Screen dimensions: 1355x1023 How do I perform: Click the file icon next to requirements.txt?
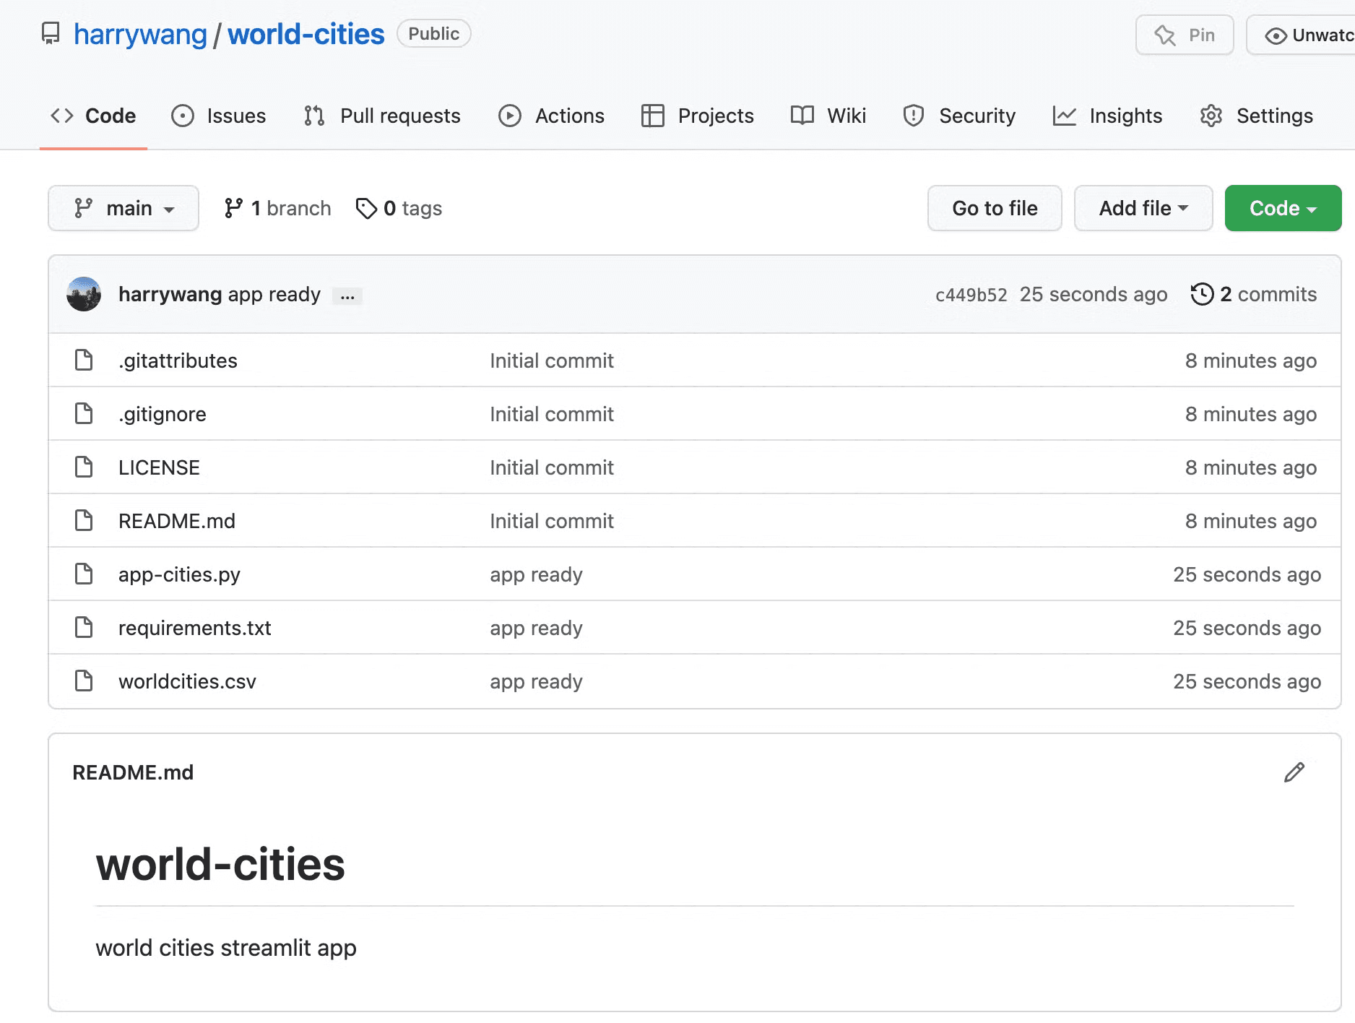pos(84,627)
